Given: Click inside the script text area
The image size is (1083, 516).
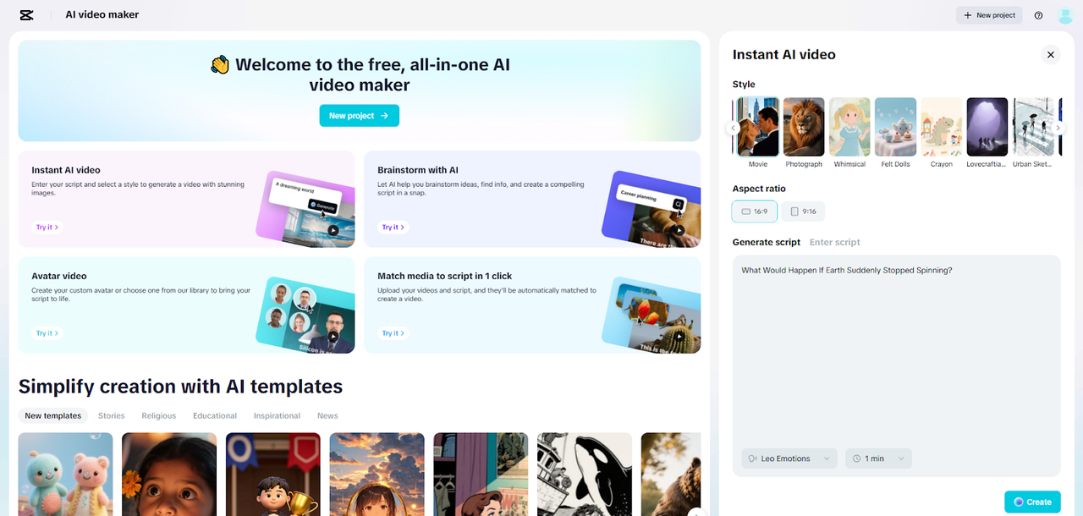Looking at the screenshot, I should [896, 355].
